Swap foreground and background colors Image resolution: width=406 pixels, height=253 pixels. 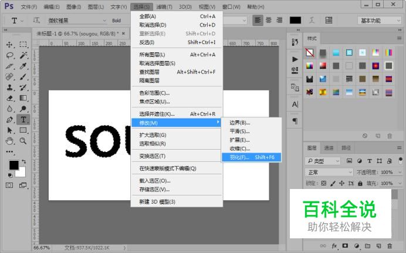pos(24,161)
